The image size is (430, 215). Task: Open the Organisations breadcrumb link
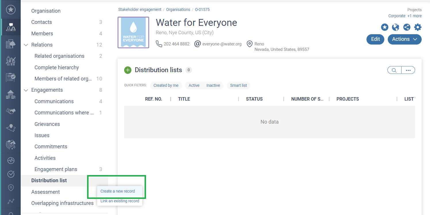pyautogui.click(x=178, y=9)
